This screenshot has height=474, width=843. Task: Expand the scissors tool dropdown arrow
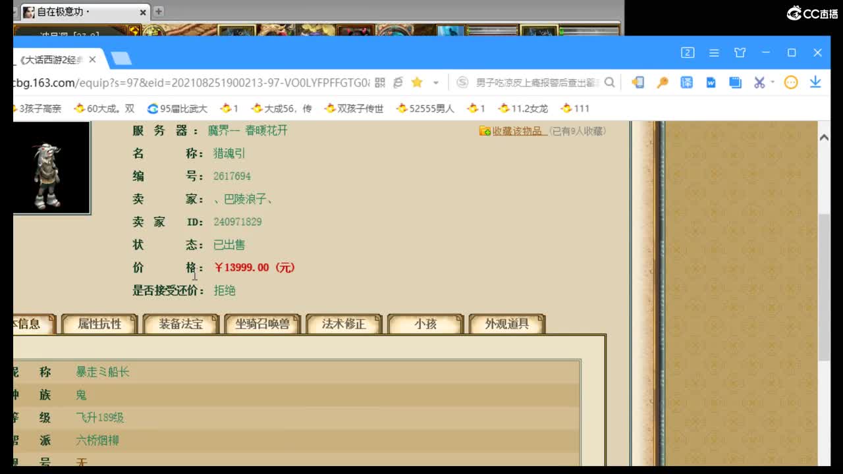[773, 82]
